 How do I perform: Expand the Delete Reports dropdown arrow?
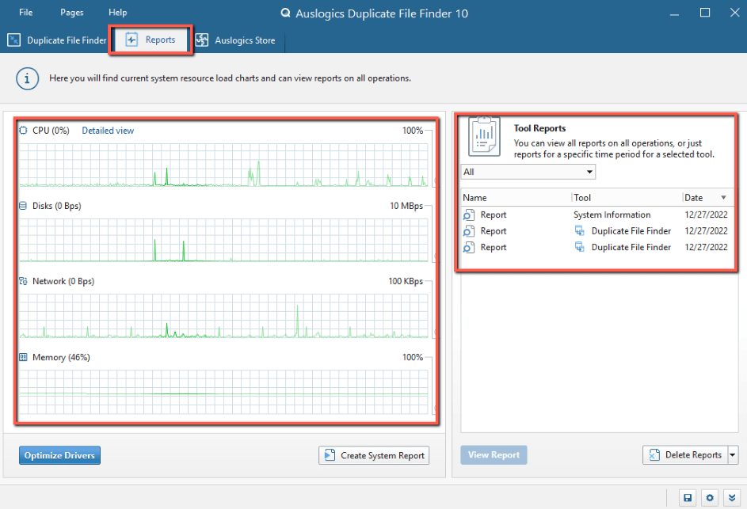(x=733, y=454)
